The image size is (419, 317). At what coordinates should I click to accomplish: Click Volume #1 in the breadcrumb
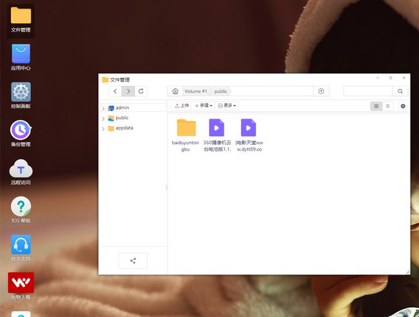pos(196,91)
